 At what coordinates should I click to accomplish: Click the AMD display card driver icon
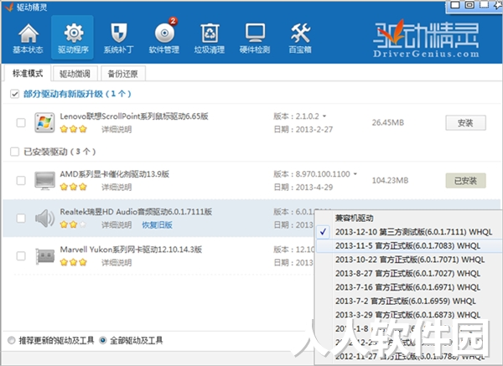[x=44, y=180]
